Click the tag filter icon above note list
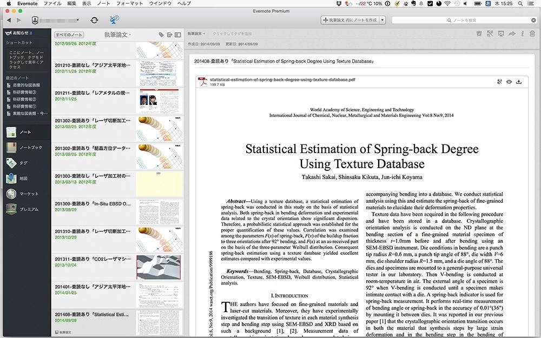Image resolution: width=541 pixels, height=338 pixels. pos(161,35)
